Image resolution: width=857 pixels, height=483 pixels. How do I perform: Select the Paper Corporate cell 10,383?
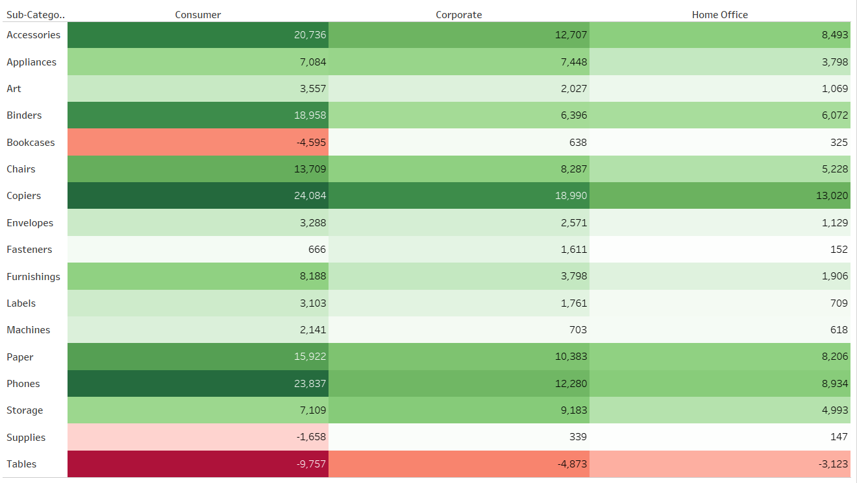(x=458, y=357)
